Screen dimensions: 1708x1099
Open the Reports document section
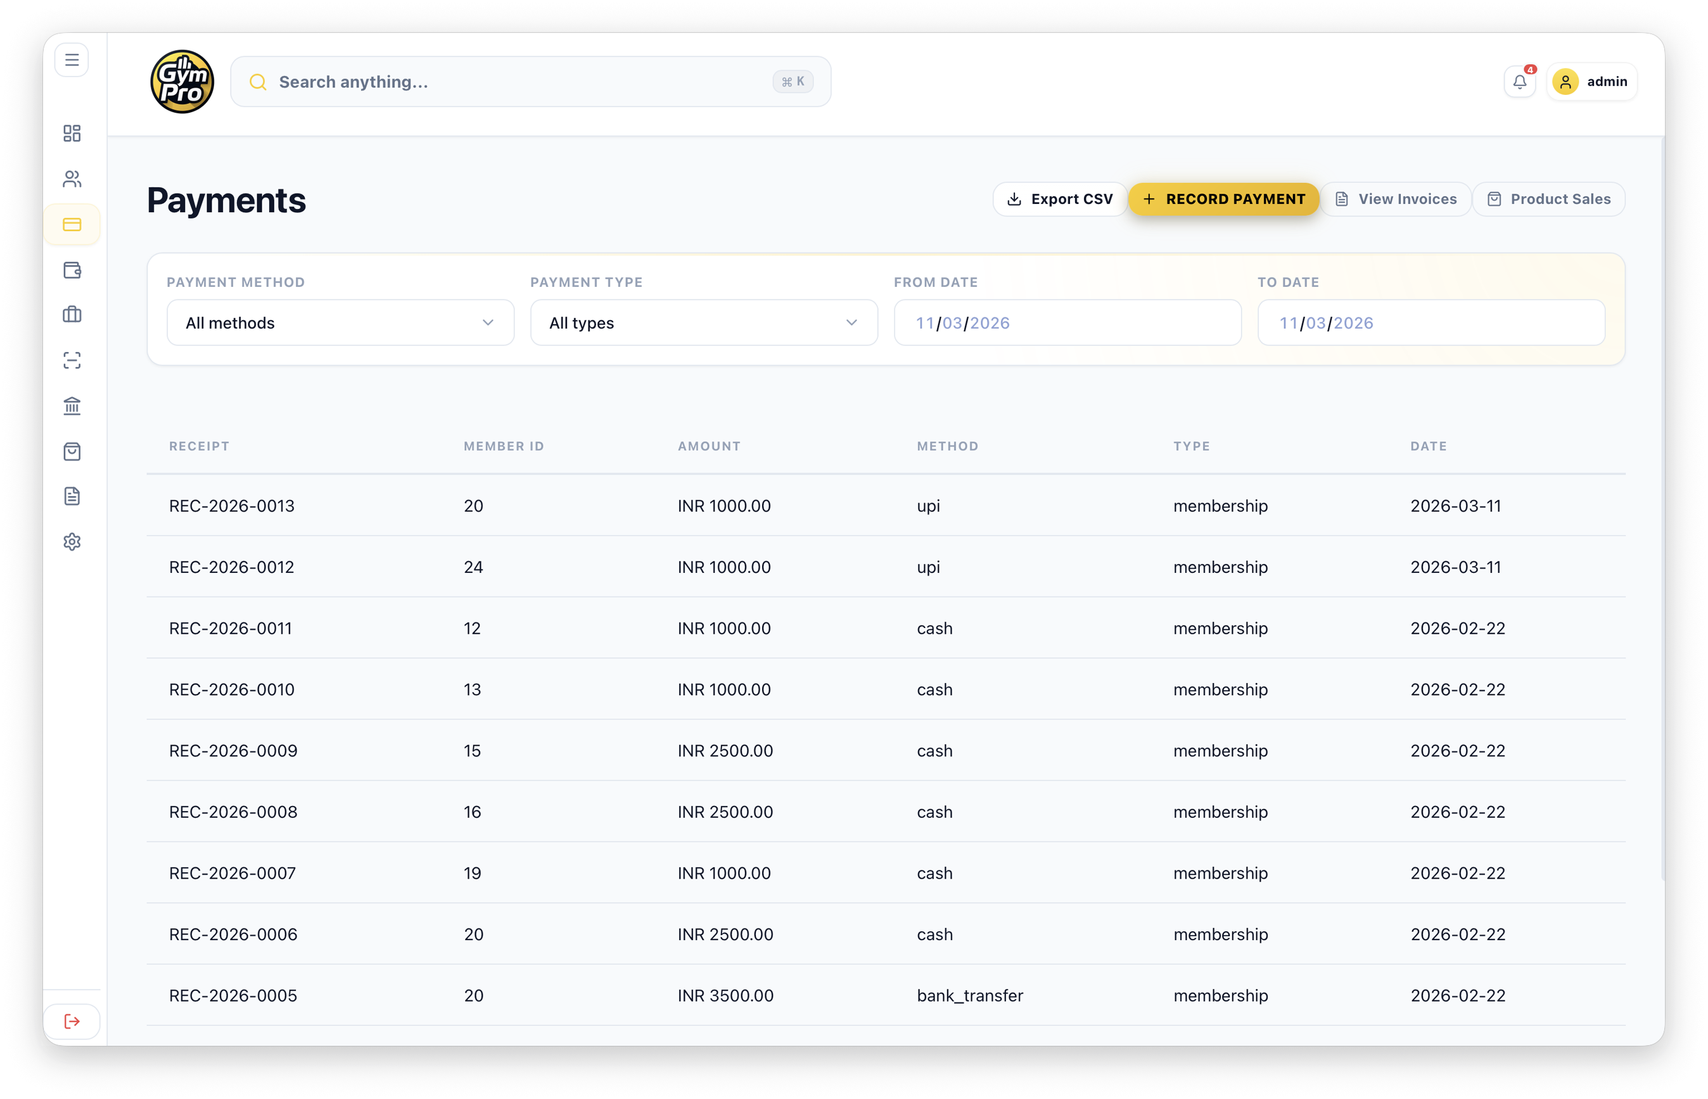(72, 496)
